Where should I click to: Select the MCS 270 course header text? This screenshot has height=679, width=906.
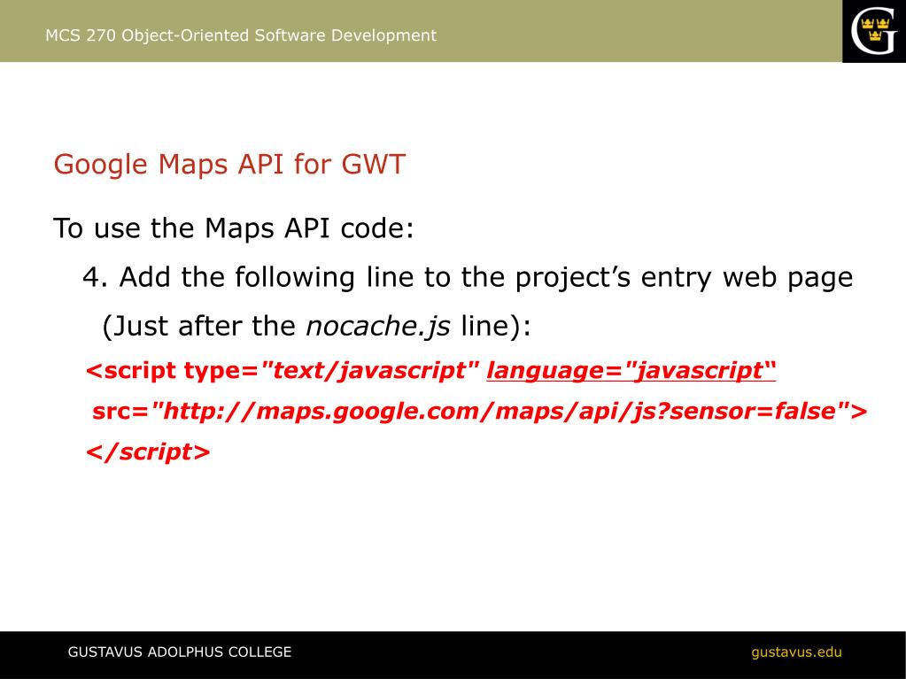click(241, 35)
